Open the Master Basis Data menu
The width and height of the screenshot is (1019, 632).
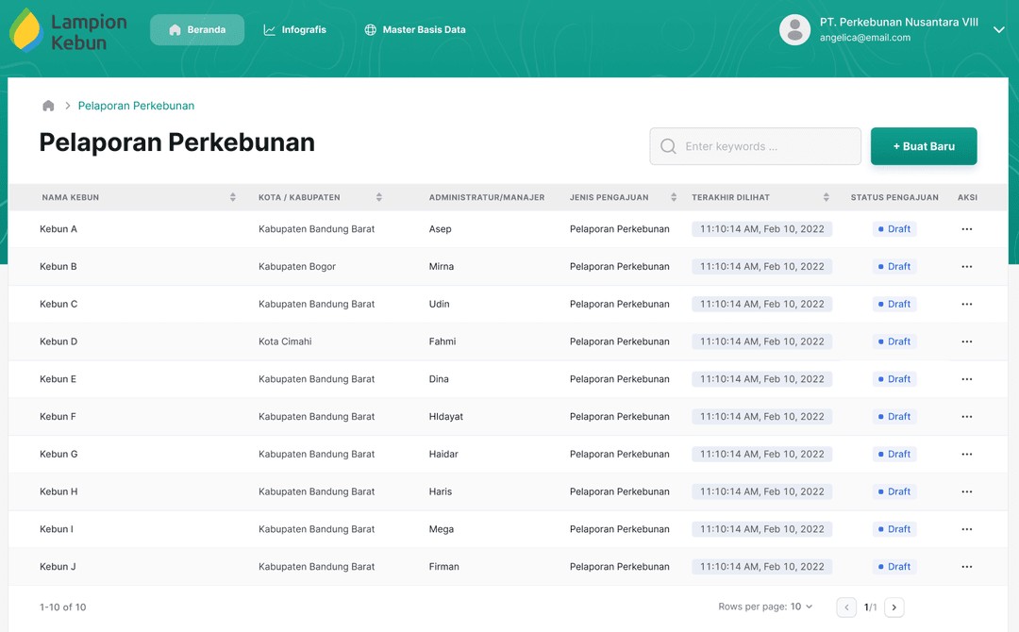tap(414, 30)
